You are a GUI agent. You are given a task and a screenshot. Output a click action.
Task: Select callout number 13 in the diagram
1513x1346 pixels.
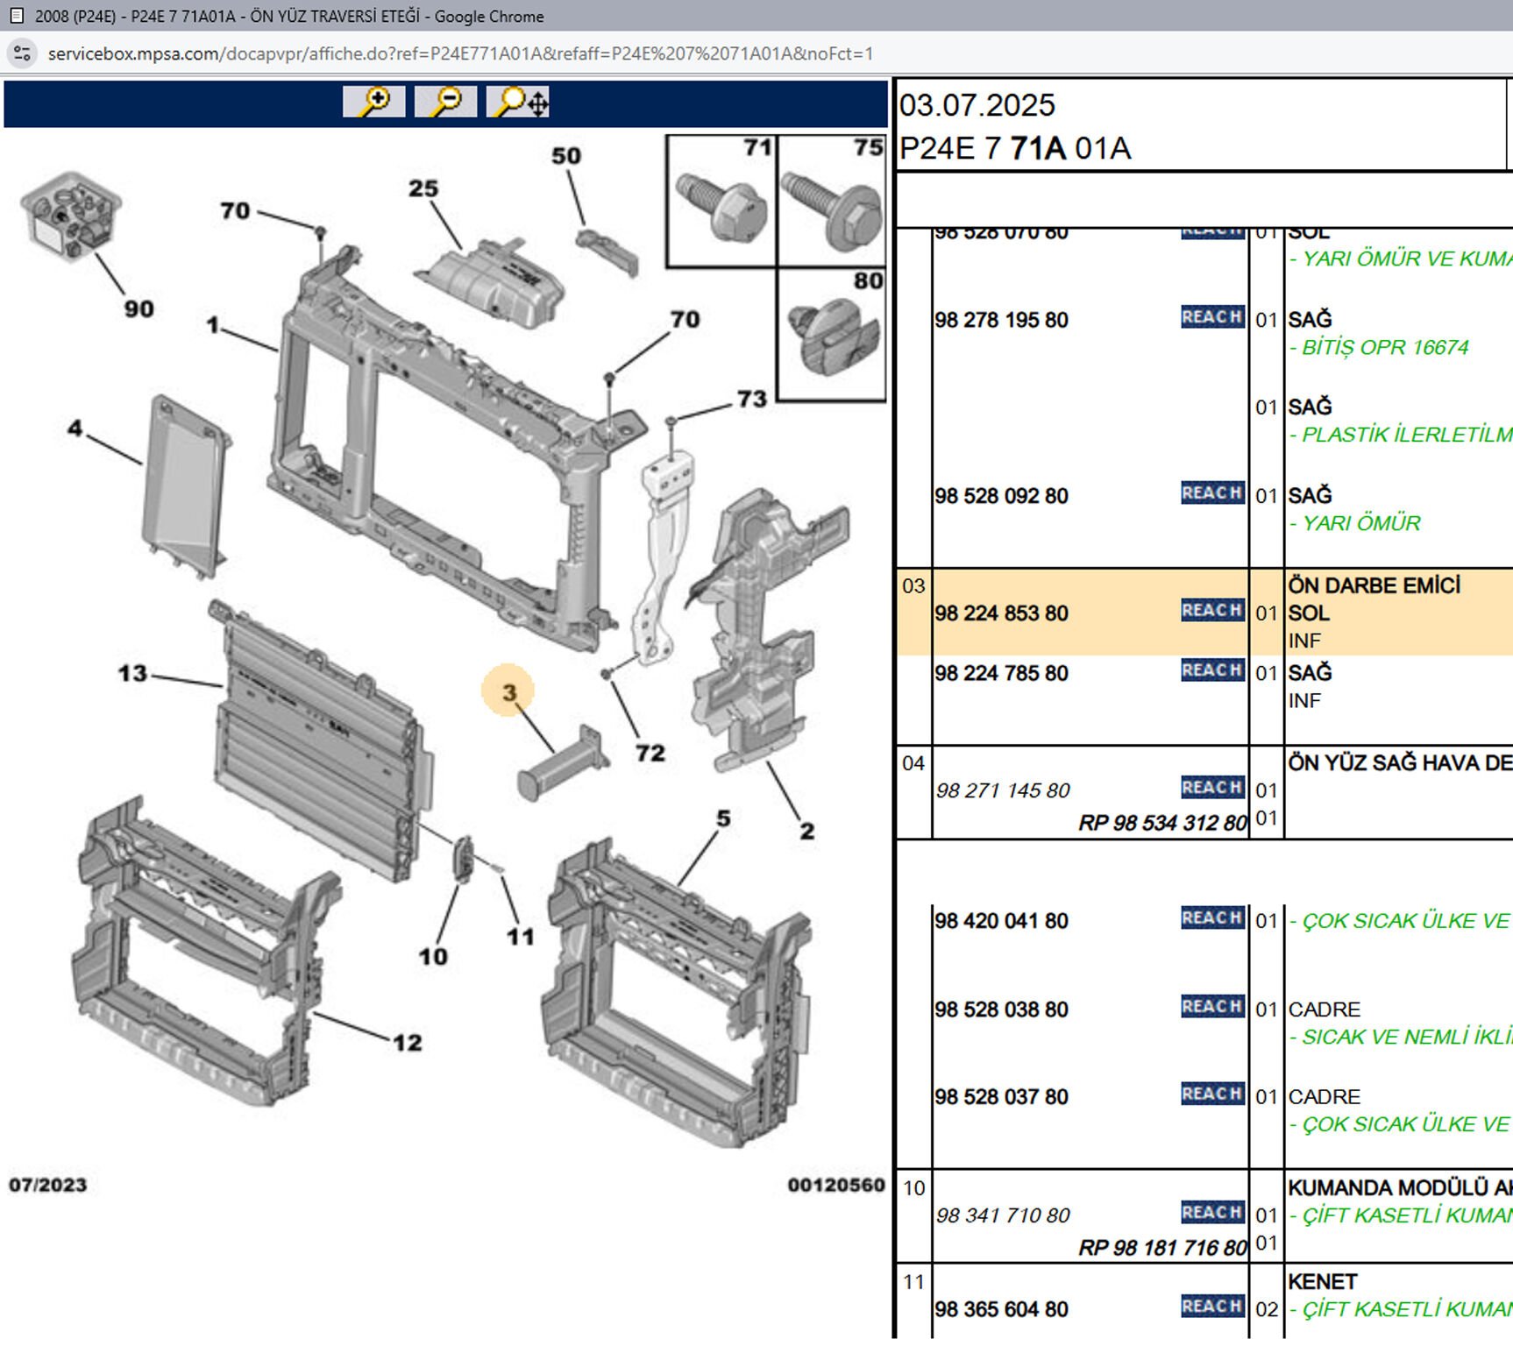[132, 673]
